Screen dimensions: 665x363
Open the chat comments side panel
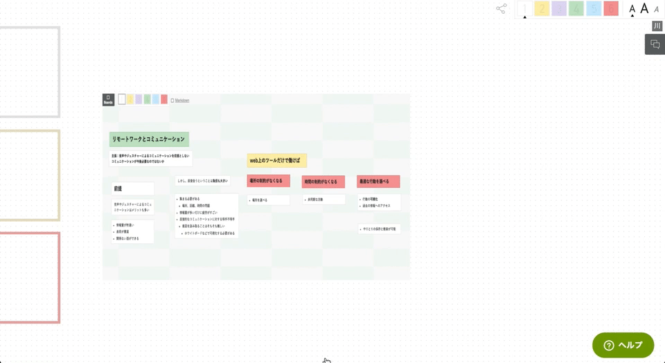[655, 44]
